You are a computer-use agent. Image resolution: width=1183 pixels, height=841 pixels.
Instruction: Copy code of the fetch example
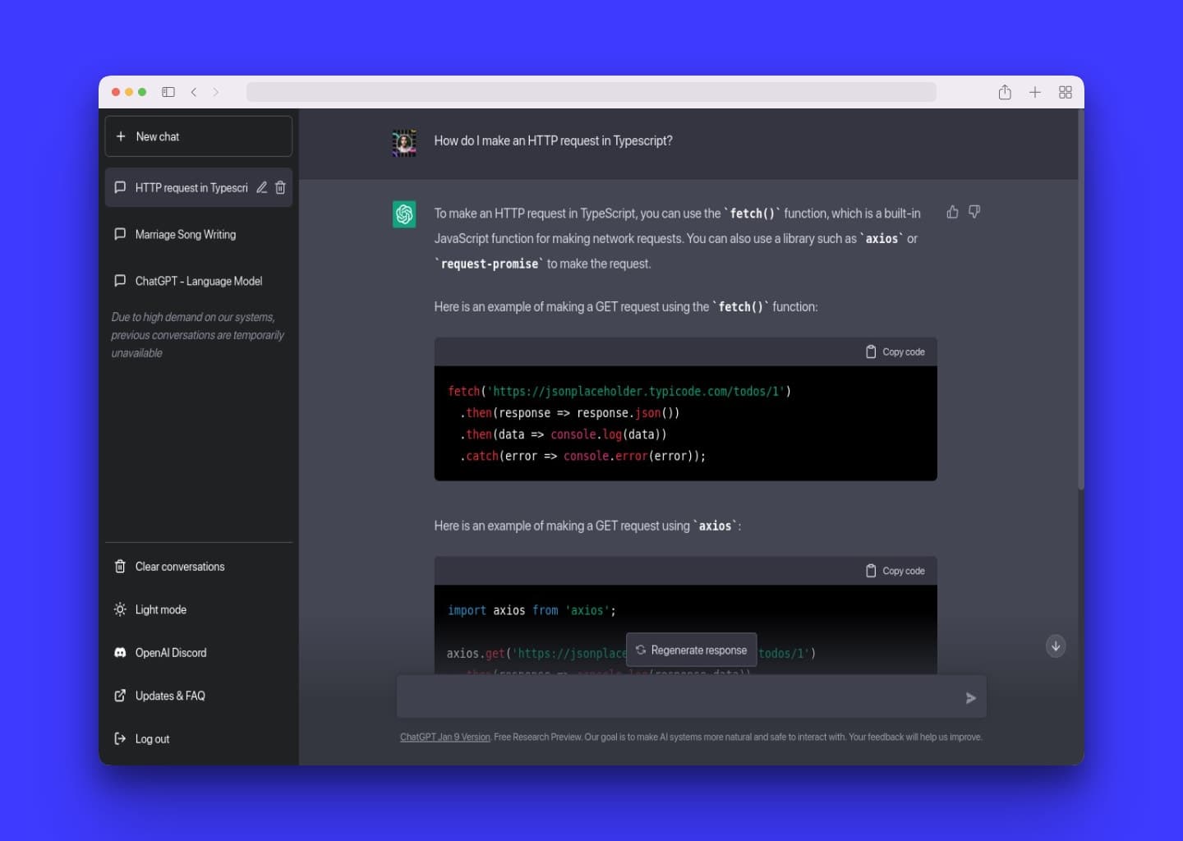(895, 352)
